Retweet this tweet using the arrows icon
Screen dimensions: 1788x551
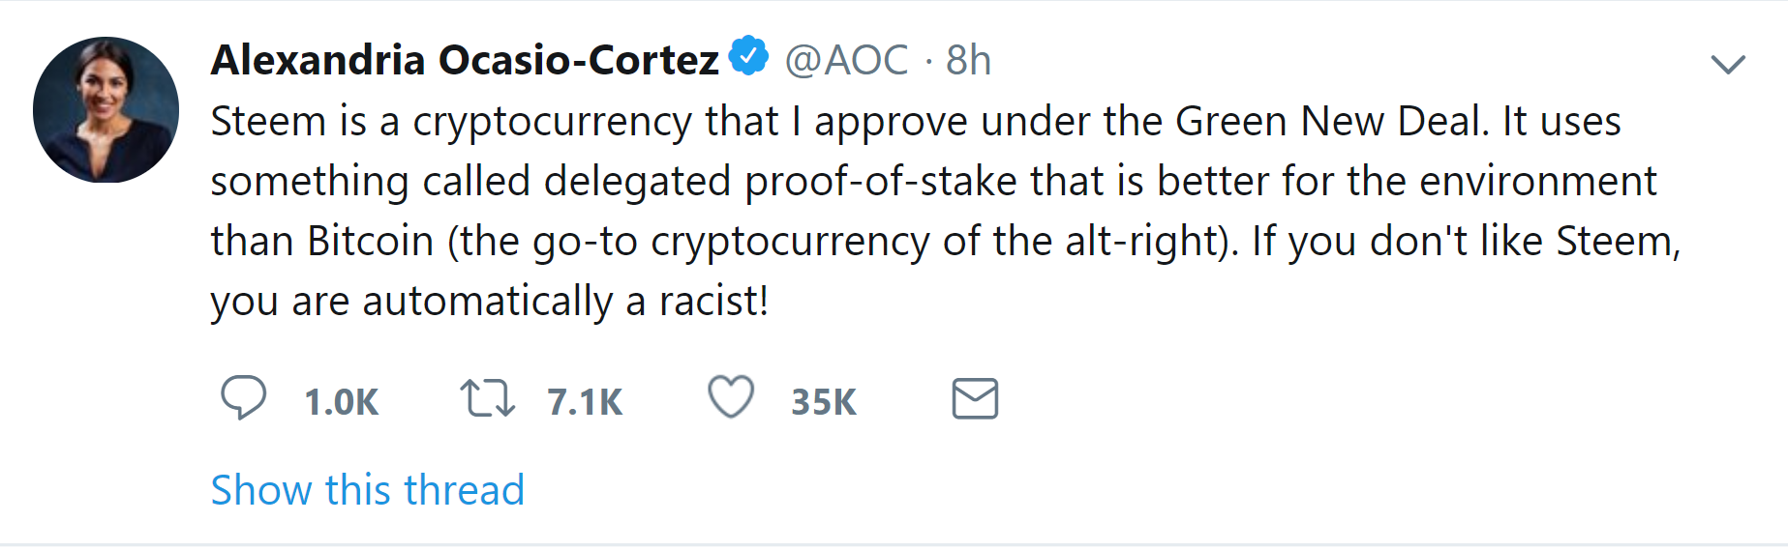[x=487, y=398]
